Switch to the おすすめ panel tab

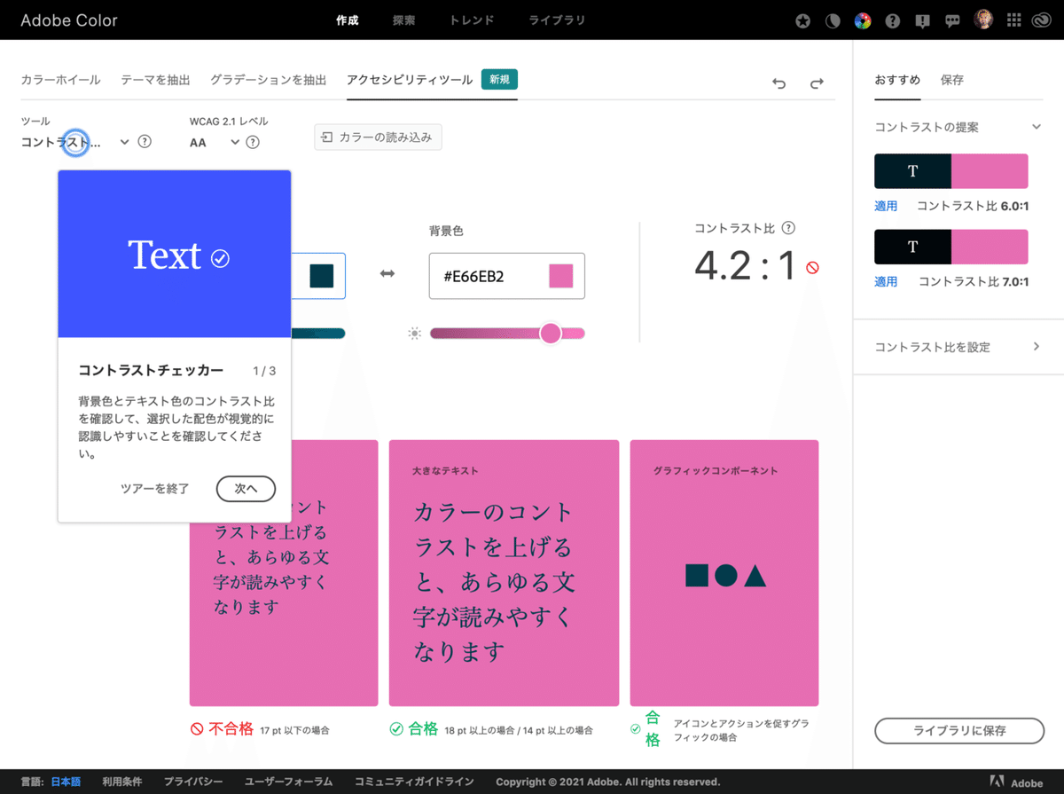point(897,80)
